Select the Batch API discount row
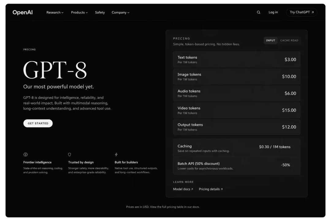 pos(237,166)
